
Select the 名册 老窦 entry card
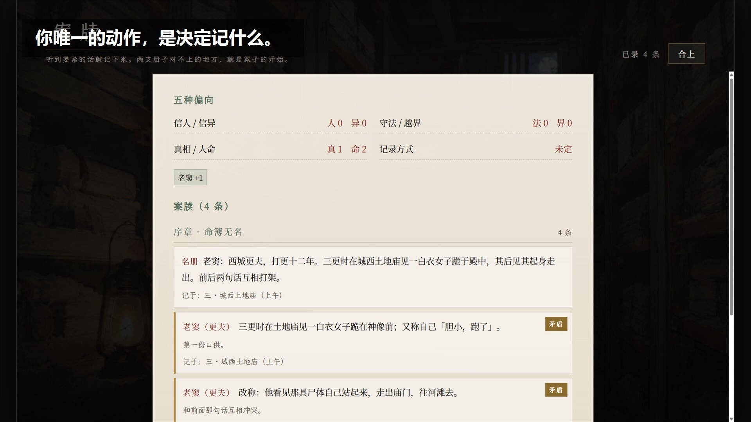(x=373, y=277)
